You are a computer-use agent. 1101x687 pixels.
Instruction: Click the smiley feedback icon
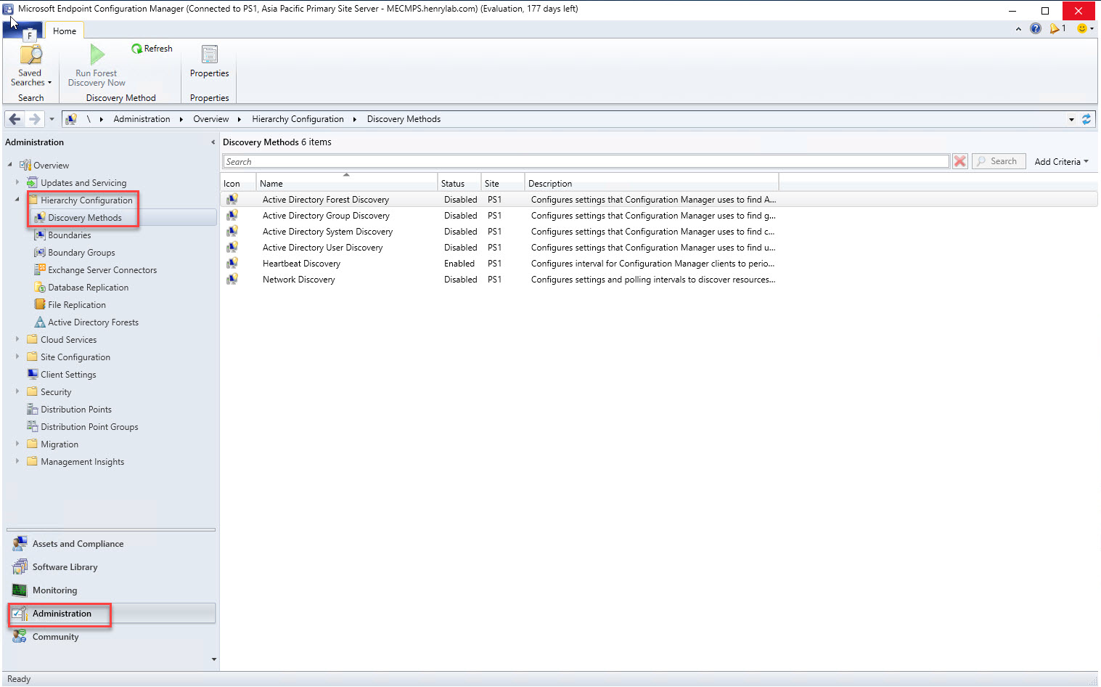point(1082,28)
